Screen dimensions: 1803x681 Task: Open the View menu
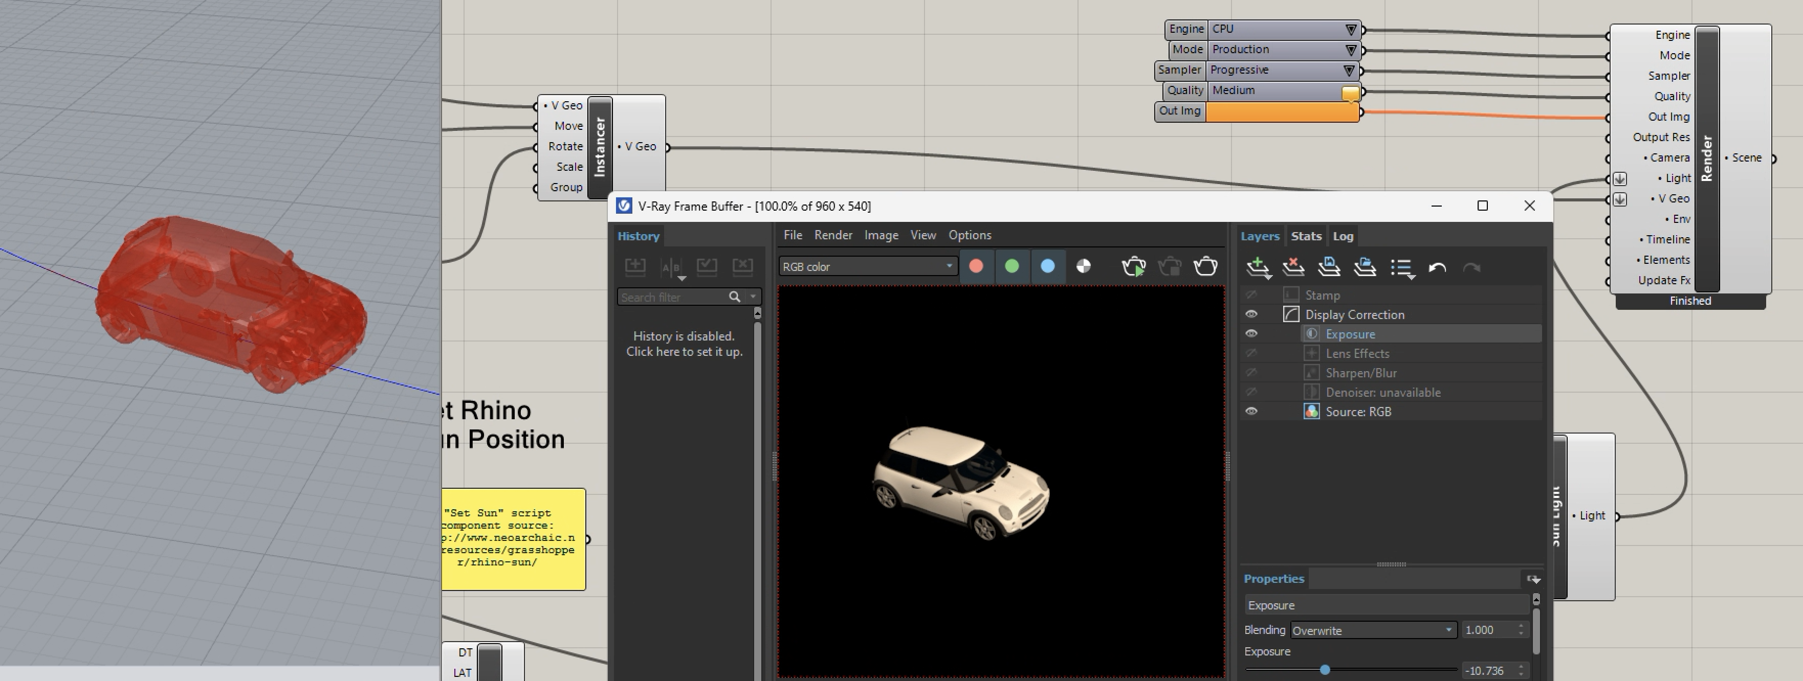click(x=922, y=236)
